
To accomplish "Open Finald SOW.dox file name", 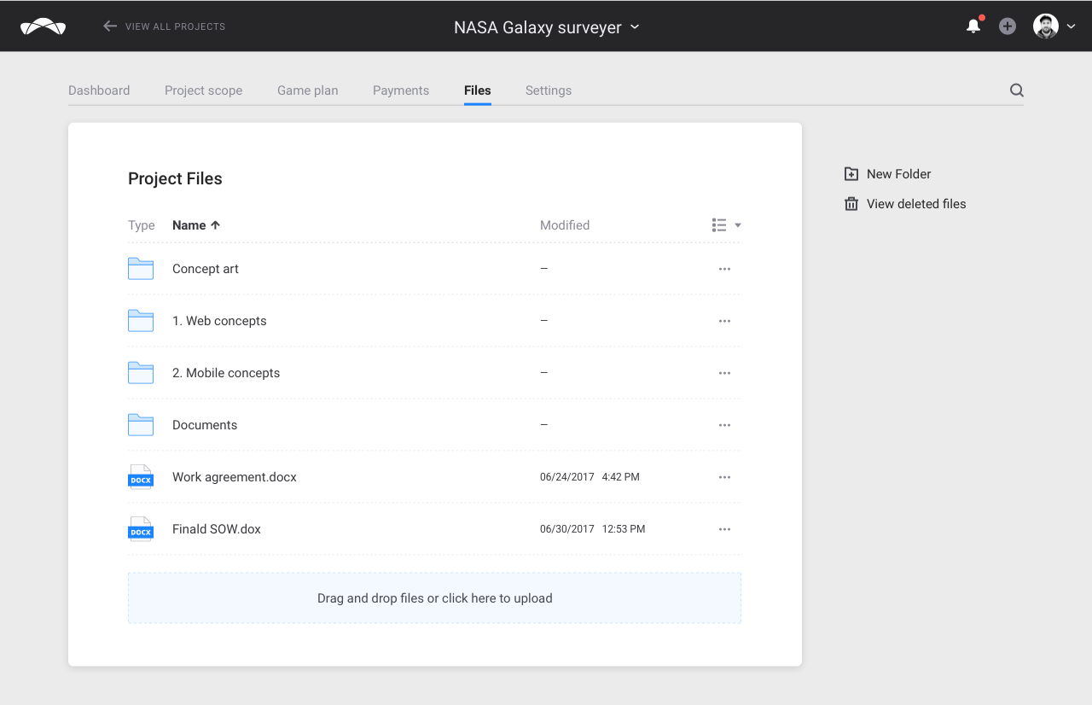I will pos(217,529).
